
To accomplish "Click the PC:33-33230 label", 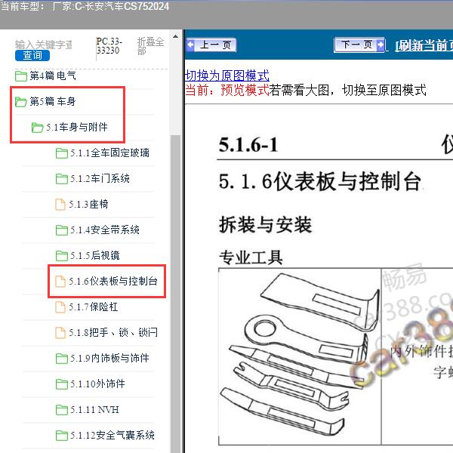I will (109, 46).
